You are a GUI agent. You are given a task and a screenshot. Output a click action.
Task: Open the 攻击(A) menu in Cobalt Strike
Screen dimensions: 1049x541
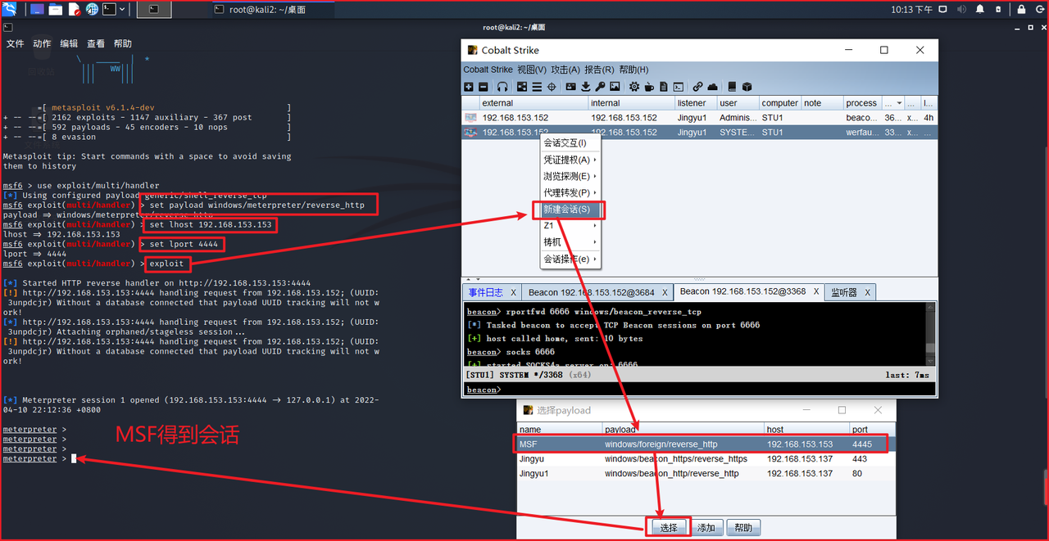(x=565, y=70)
